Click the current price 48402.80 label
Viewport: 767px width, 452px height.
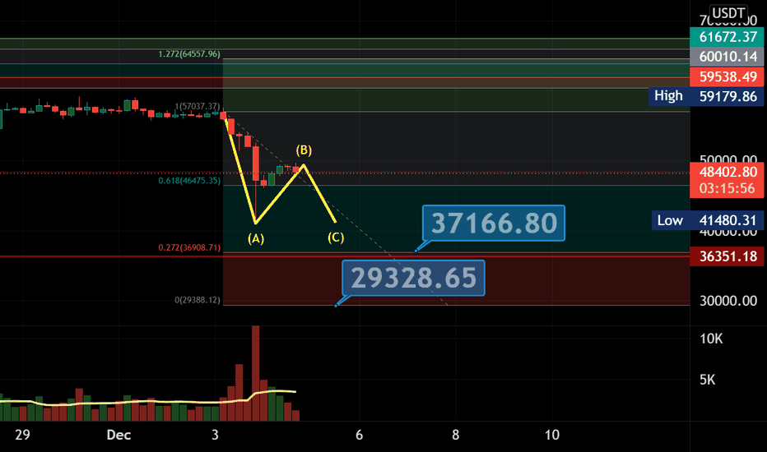[727, 172]
